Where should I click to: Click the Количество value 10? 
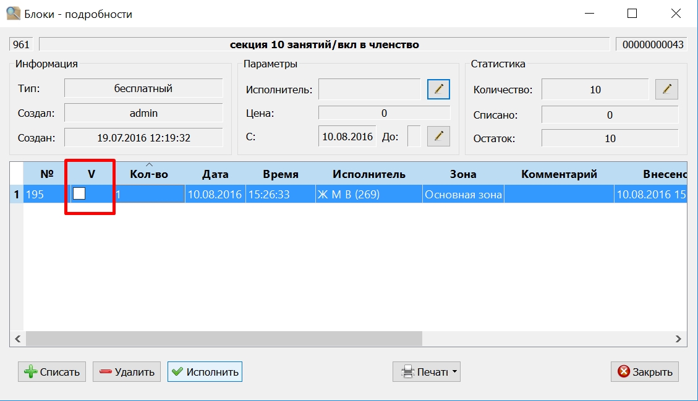(x=595, y=90)
